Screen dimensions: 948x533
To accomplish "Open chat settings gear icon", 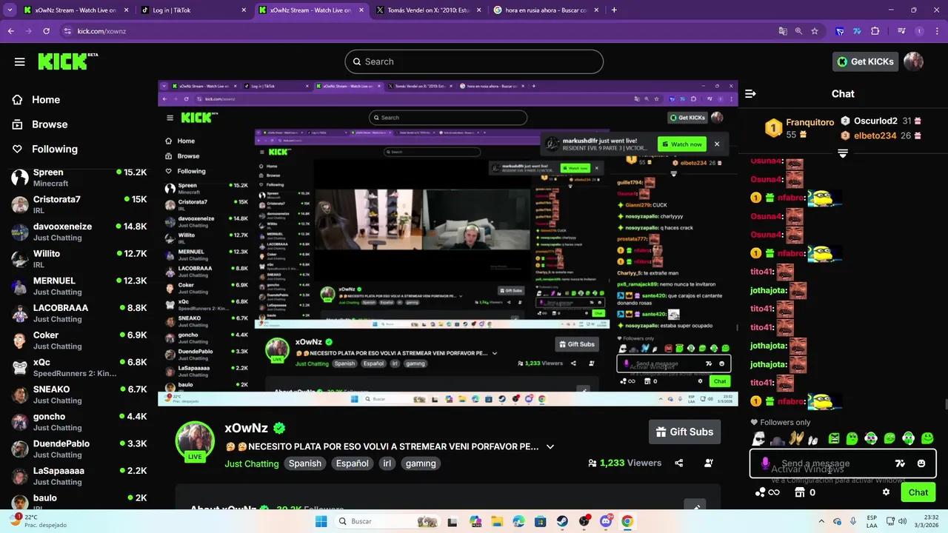I will [x=886, y=492].
